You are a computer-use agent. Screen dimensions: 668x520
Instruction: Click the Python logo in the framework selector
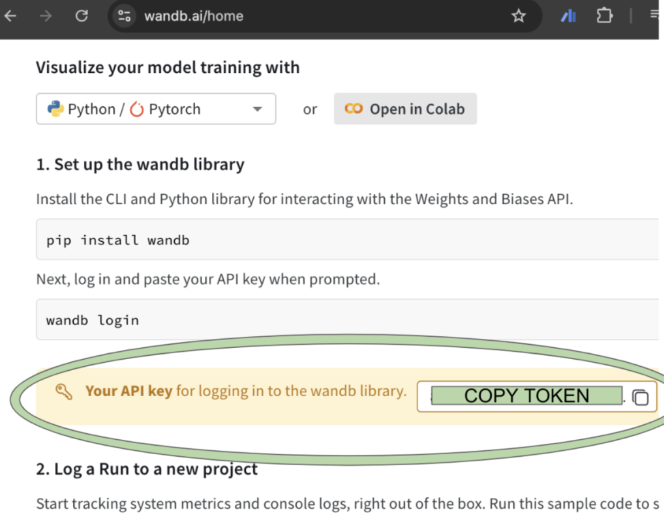click(x=55, y=109)
